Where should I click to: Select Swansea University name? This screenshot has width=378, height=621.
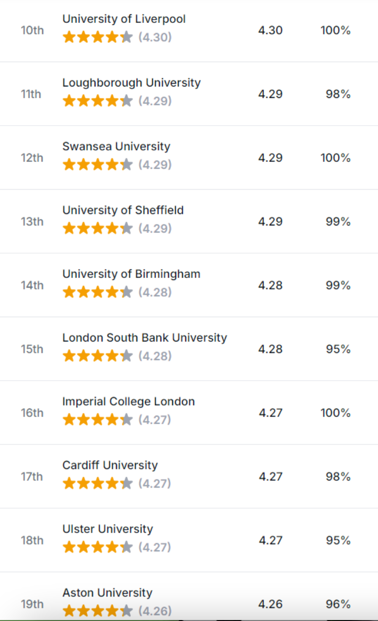click(x=116, y=147)
